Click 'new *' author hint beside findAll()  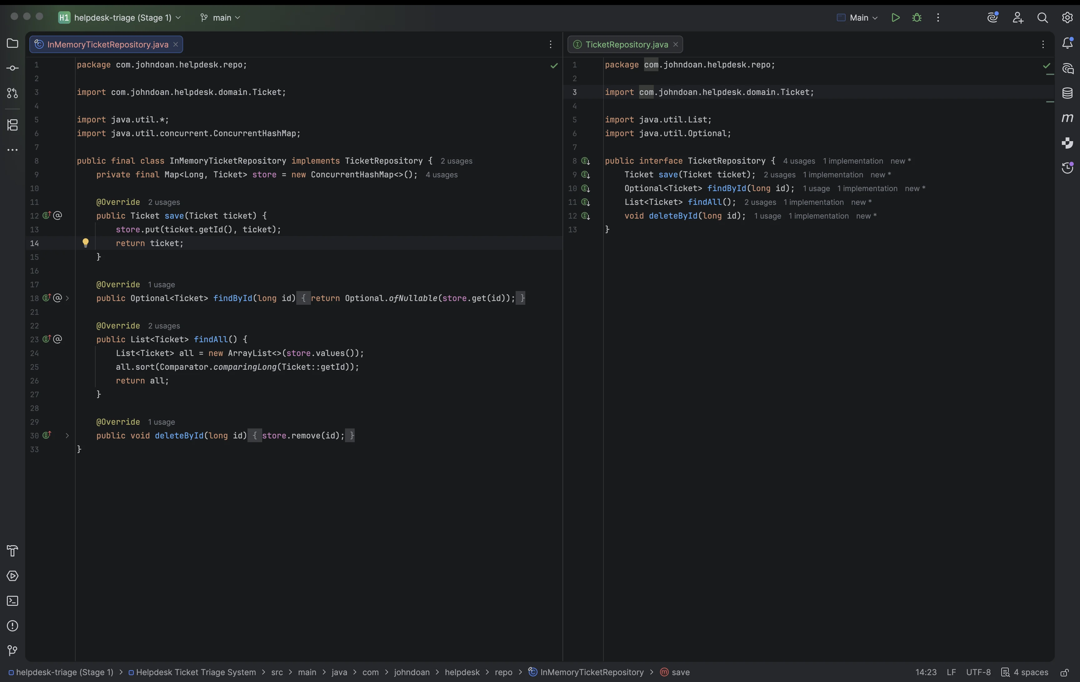(861, 203)
